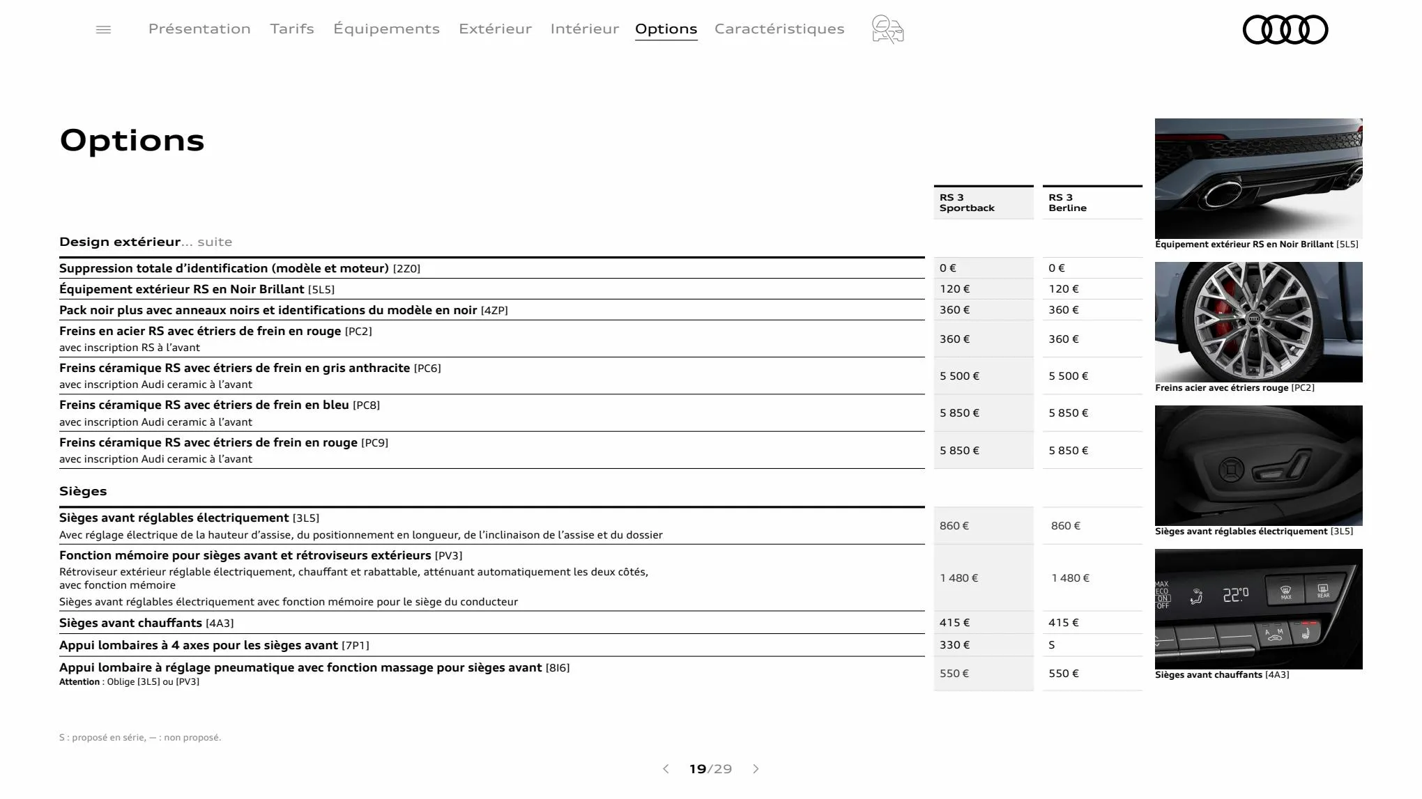Click caption Équipement extérieur RS en Noir Brillant
1422x799 pixels.
[1256, 245]
